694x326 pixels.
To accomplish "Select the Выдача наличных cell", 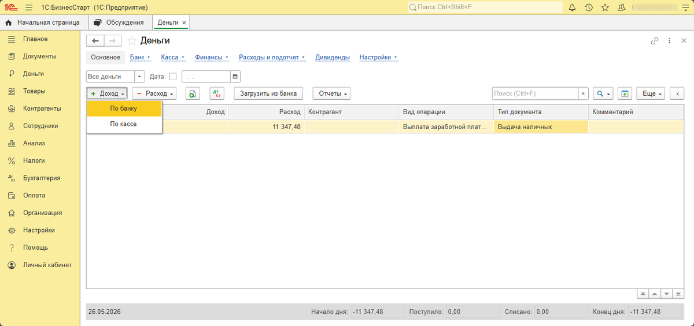I will [x=541, y=127].
